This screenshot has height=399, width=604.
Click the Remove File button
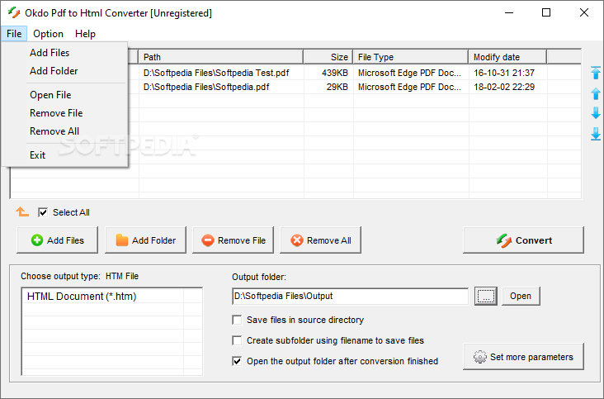tap(233, 240)
